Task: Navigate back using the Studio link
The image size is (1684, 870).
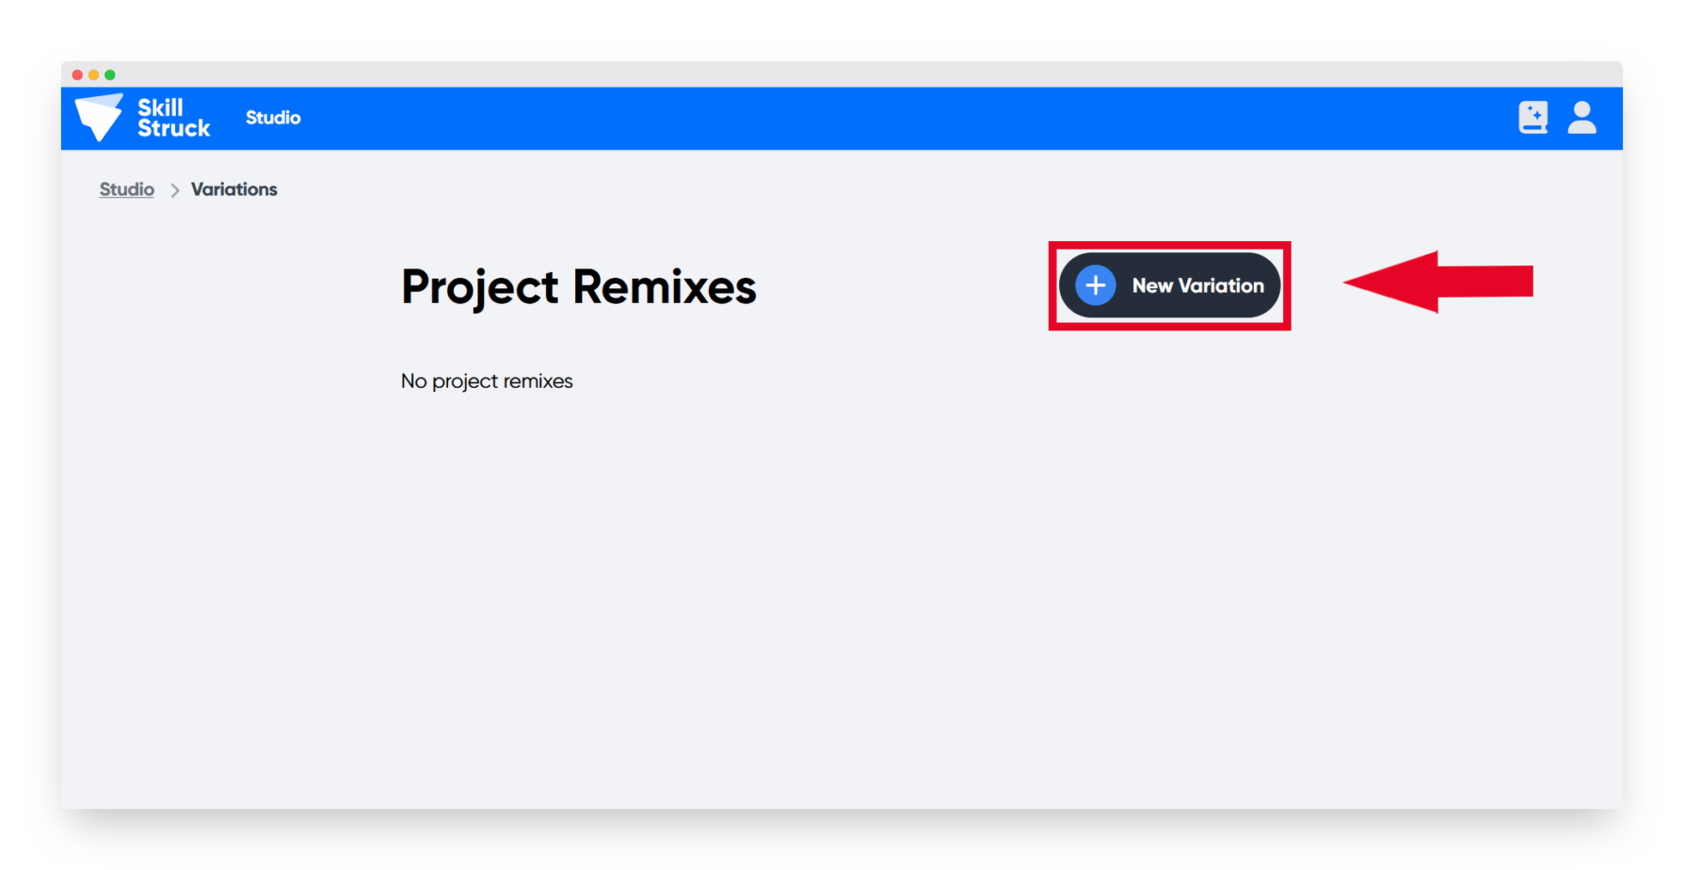Action: click(x=126, y=189)
